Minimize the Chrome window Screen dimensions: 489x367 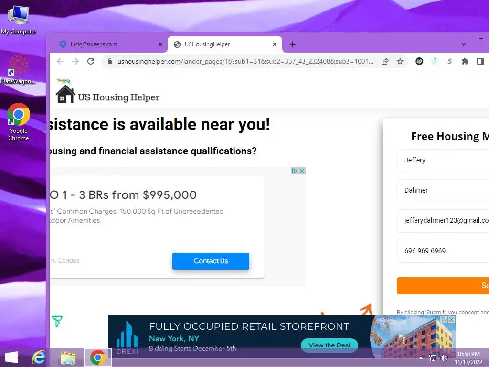481,39
